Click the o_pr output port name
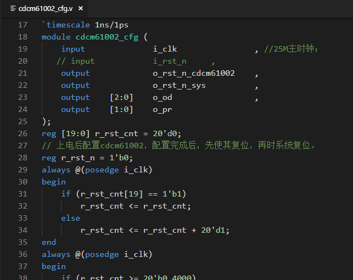353x280 pixels. pyautogui.click(x=162, y=109)
